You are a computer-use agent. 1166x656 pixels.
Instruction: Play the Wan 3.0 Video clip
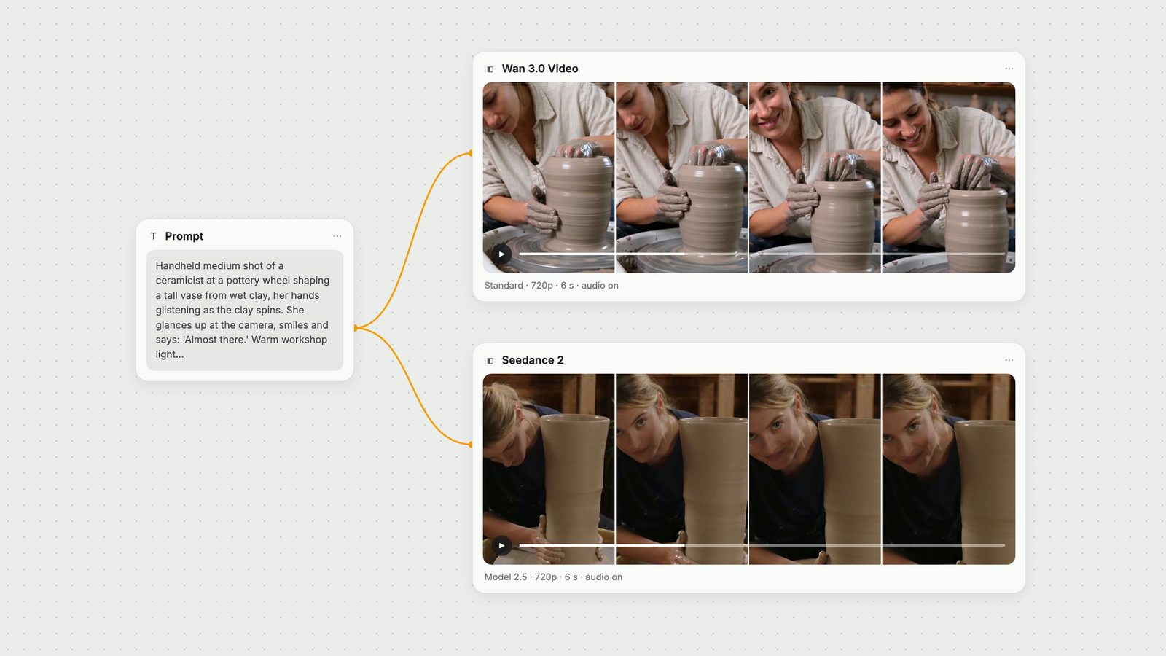pyautogui.click(x=501, y=254)
